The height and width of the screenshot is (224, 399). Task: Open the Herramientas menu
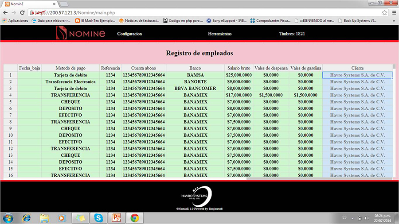point(219,34)
